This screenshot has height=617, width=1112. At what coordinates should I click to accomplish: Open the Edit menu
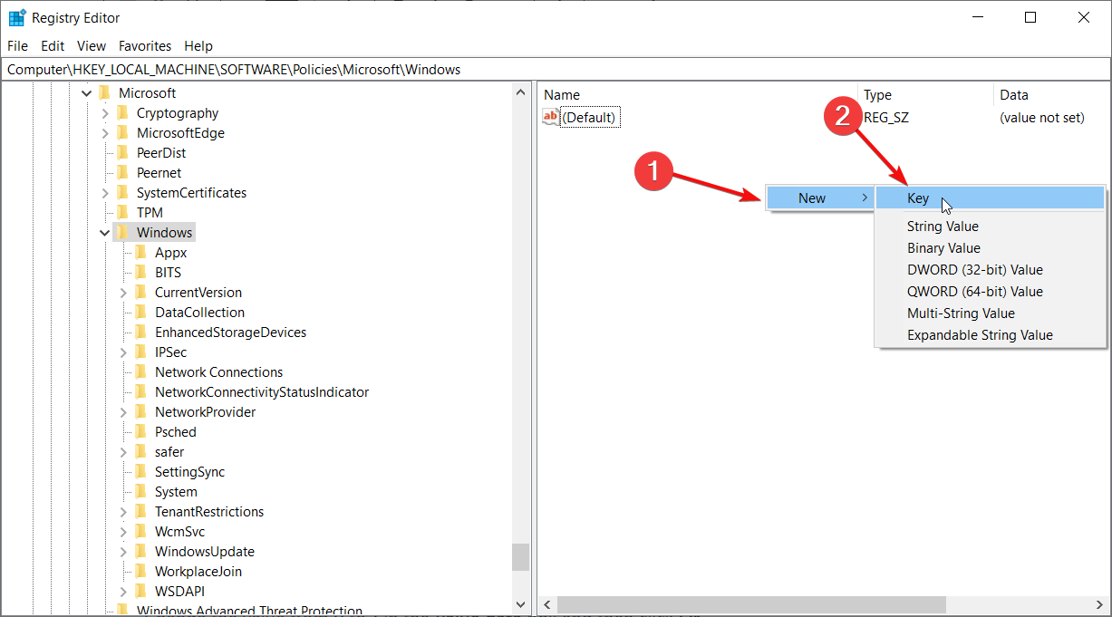click(53, 46)
